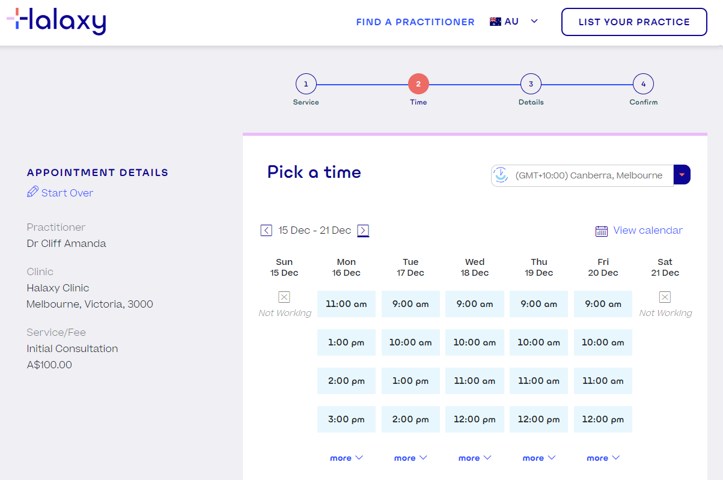Viewport: 723px width, 480px height.
Task: Expand more times for Friday 20 Dec
Action: pos(603,457)
